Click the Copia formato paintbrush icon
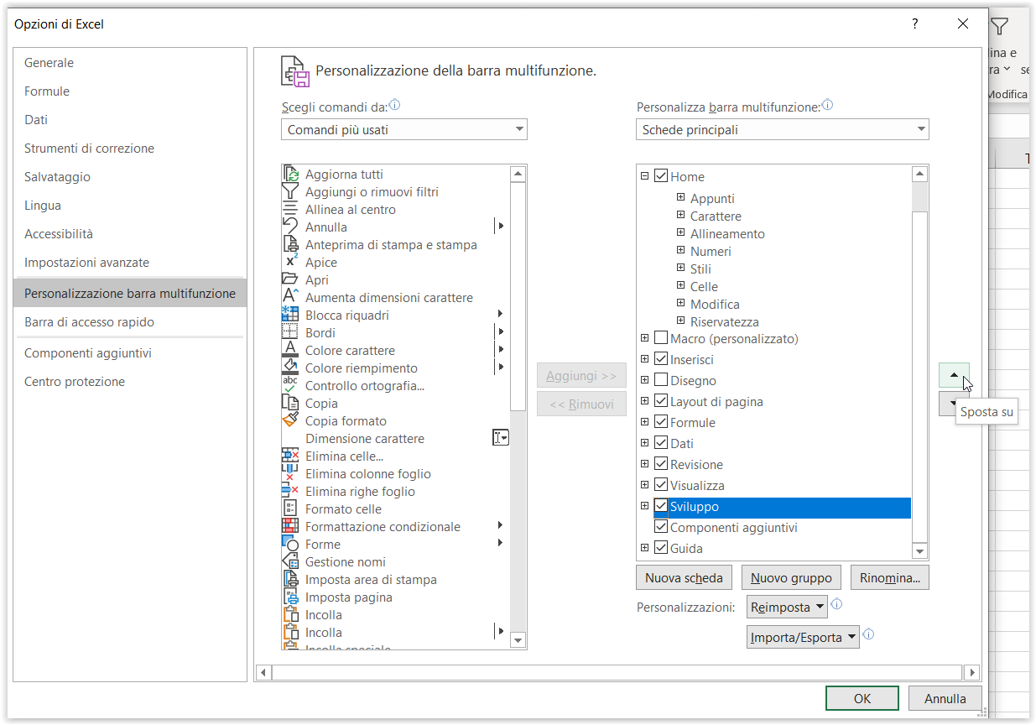Viewport: 1036px width, 725px height. [290, 420]
